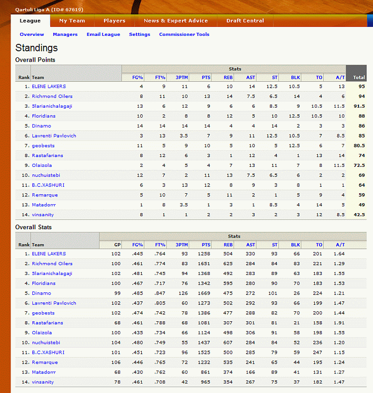Open Commissioner Tools link

pyautogui.click(x=184, y=34)
